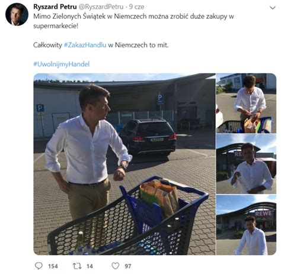Click the retweet arrows icon

coord(77,266)
